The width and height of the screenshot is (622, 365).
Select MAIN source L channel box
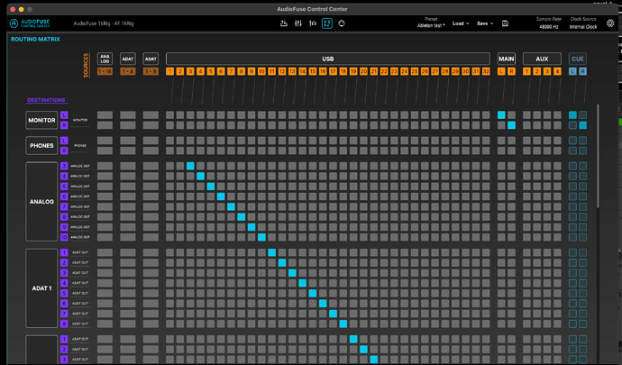pos(501,71)
